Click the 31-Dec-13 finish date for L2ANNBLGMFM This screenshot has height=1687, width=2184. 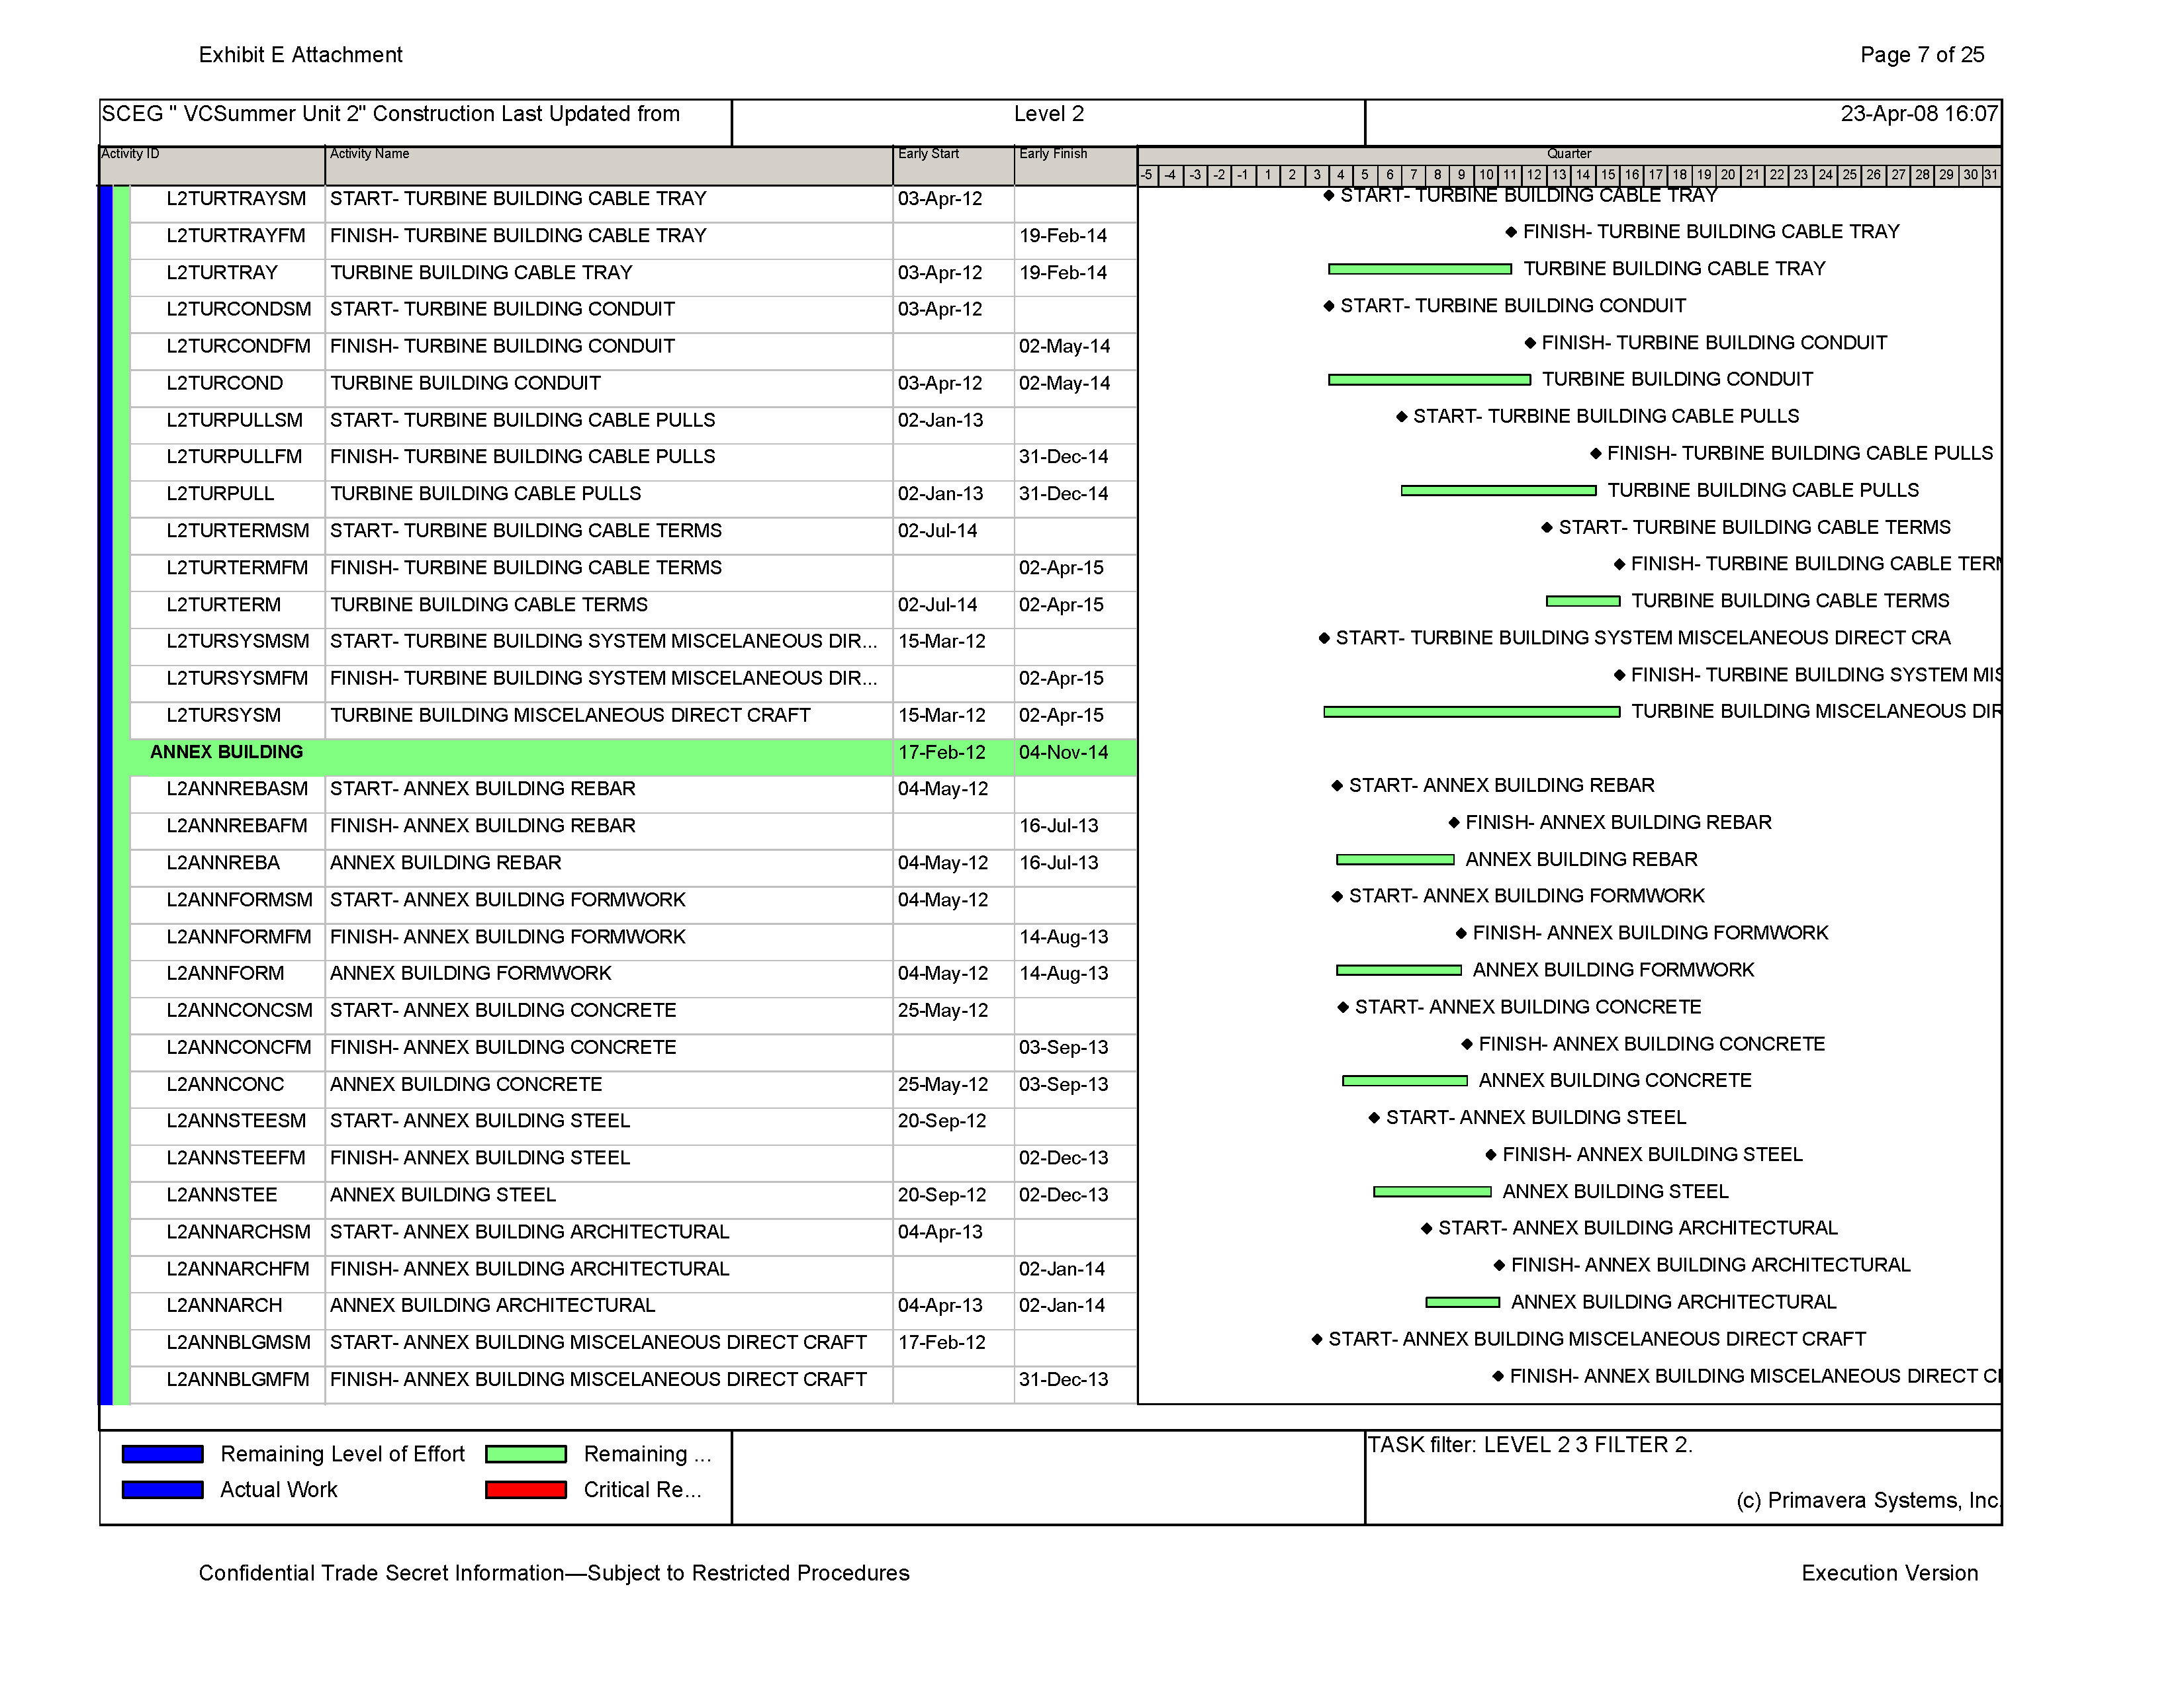1063,1379
